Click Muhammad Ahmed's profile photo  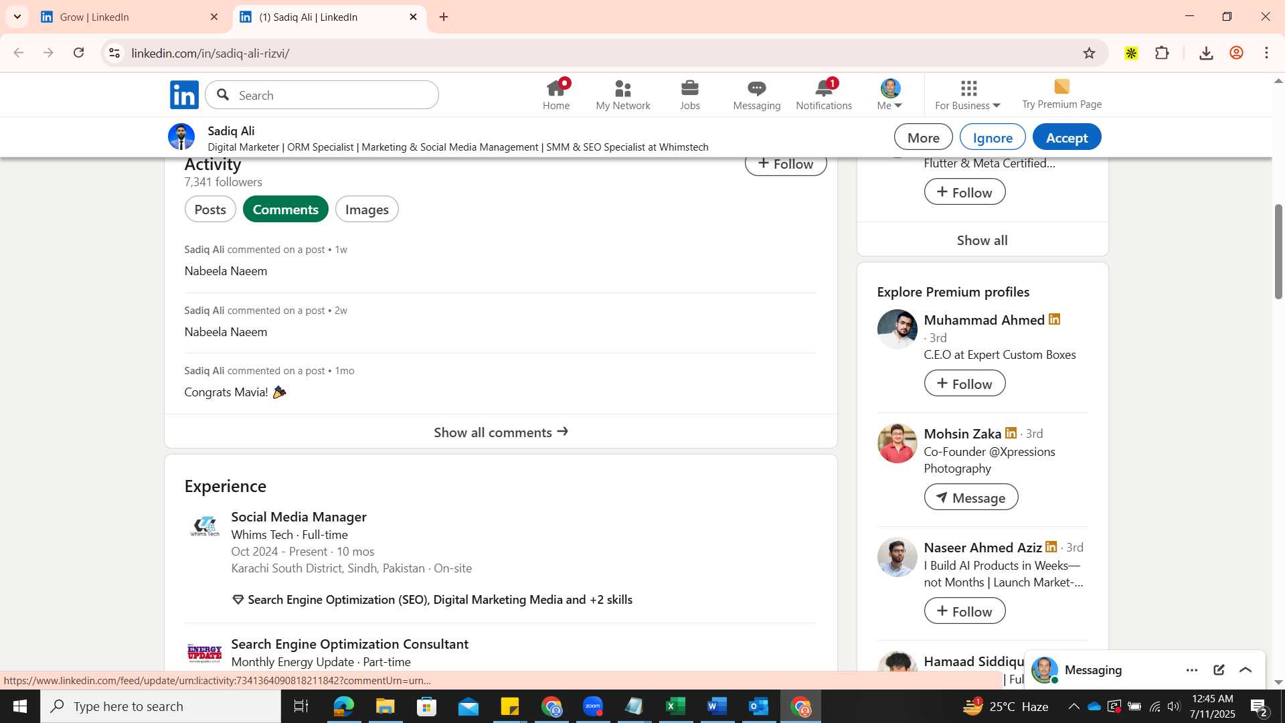(x=897, y=329)
